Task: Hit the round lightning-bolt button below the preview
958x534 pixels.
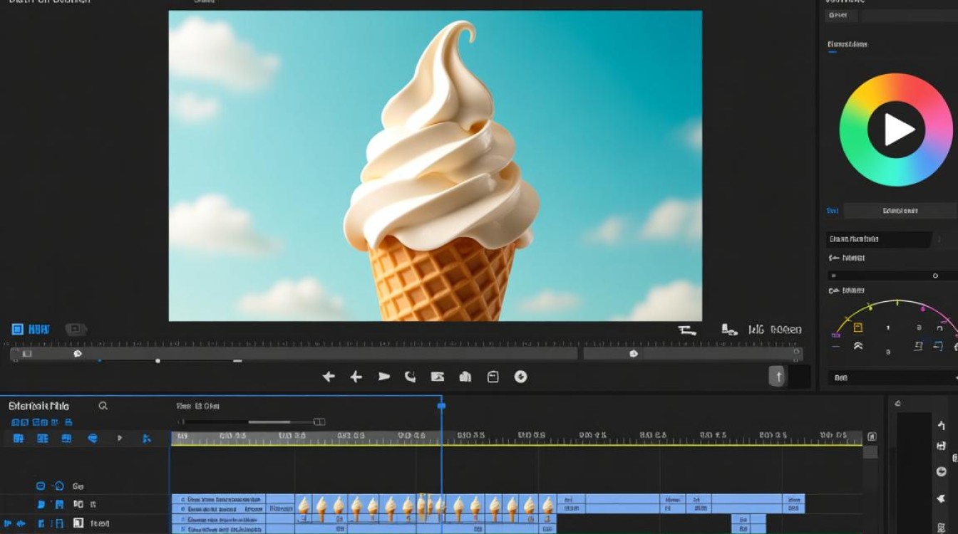Action: tap(520, 377)
